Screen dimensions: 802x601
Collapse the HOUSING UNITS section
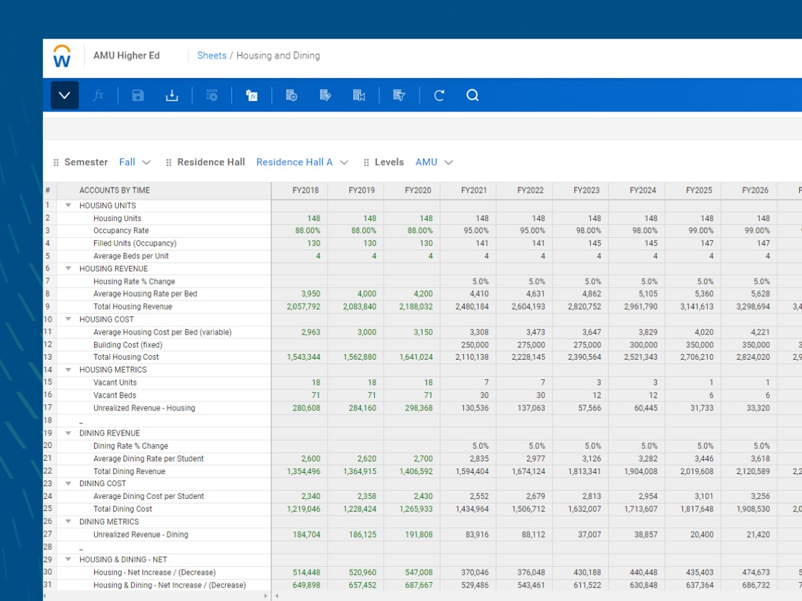click(x=68, y=205)
